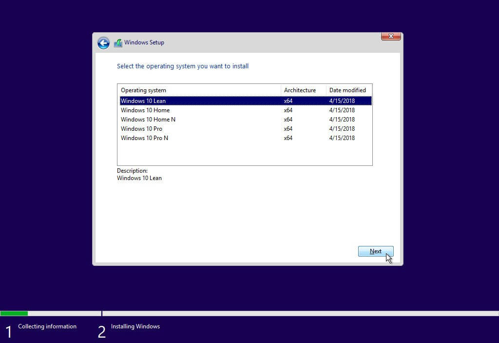Click the Installing Windows step label
Image resolution: width=499 pixels, height=343 pixels.
pyautogui.click(x=135, y=326)
